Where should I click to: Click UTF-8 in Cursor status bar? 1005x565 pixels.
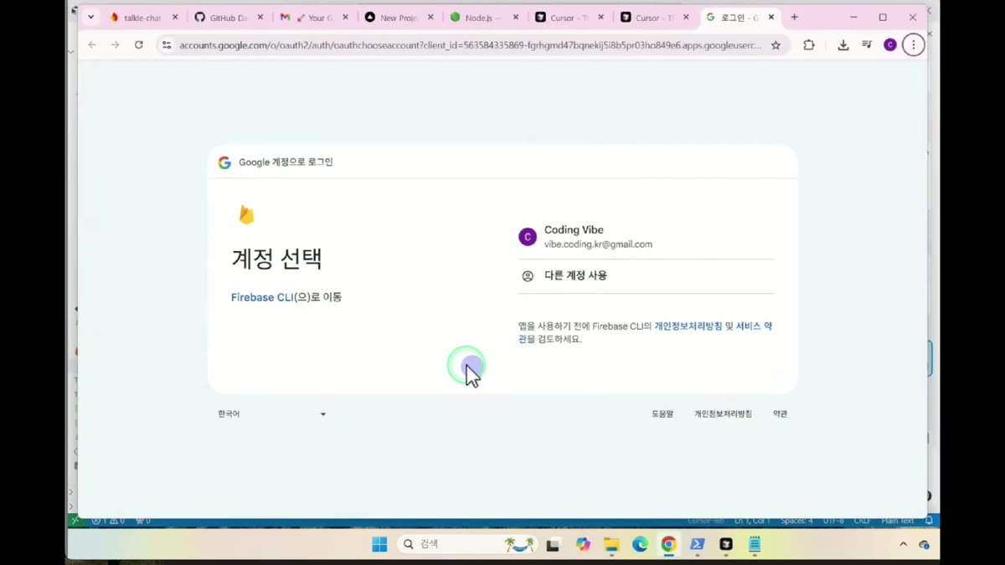pos(833,521)
